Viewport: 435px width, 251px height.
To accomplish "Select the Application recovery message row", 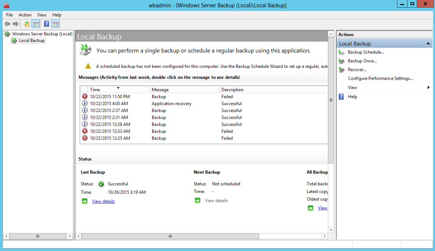I will 171,103.
